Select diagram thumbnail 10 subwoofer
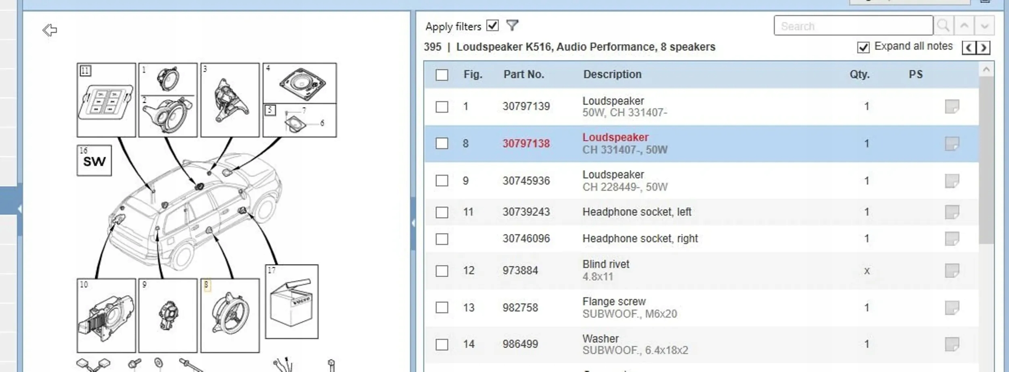The image size is (1009, 372). [106, 316]
